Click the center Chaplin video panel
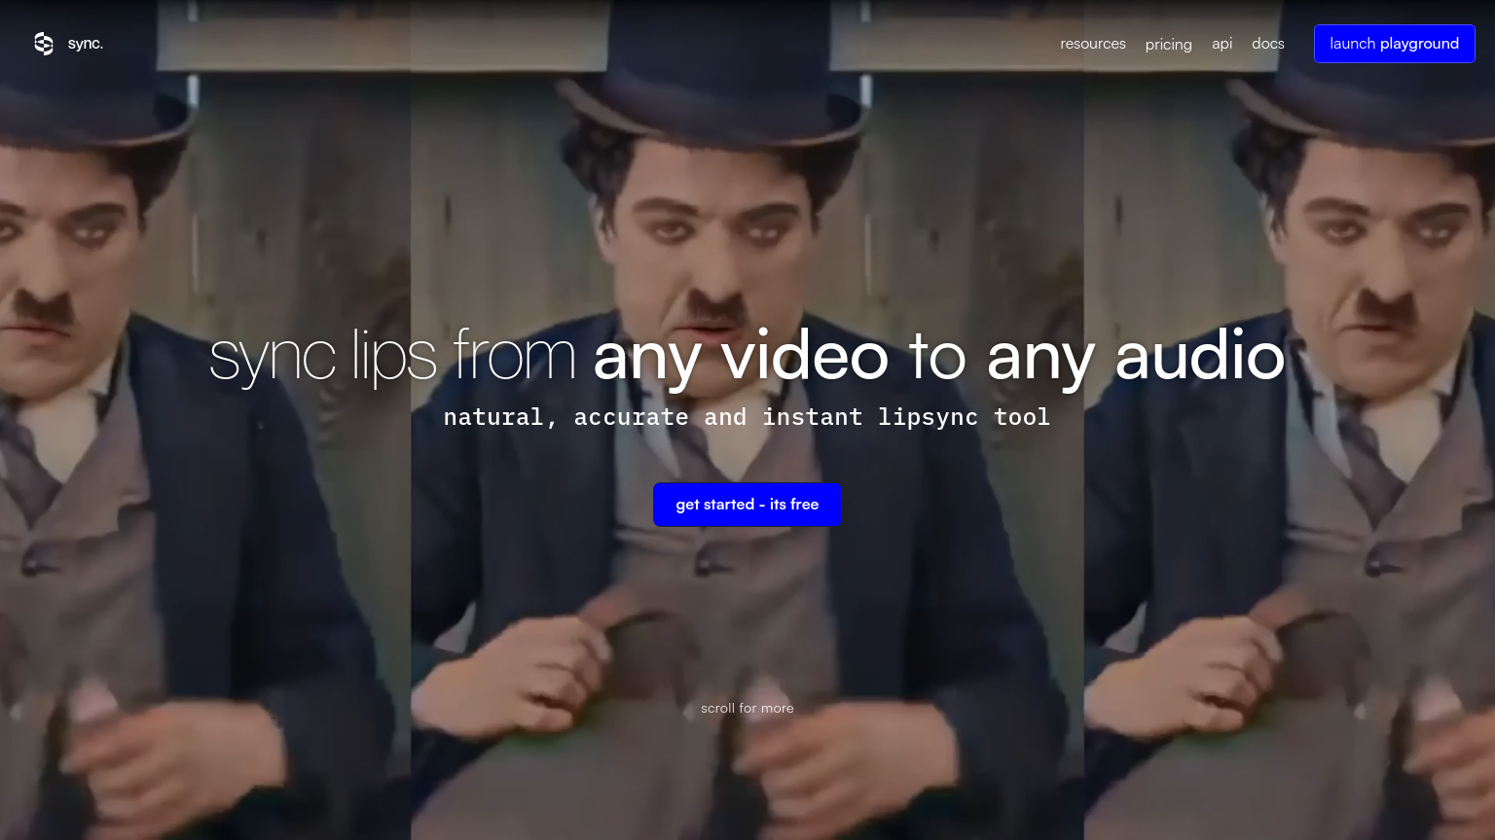The width and height of the screenshot is (1495, 840). pos(747,632)
